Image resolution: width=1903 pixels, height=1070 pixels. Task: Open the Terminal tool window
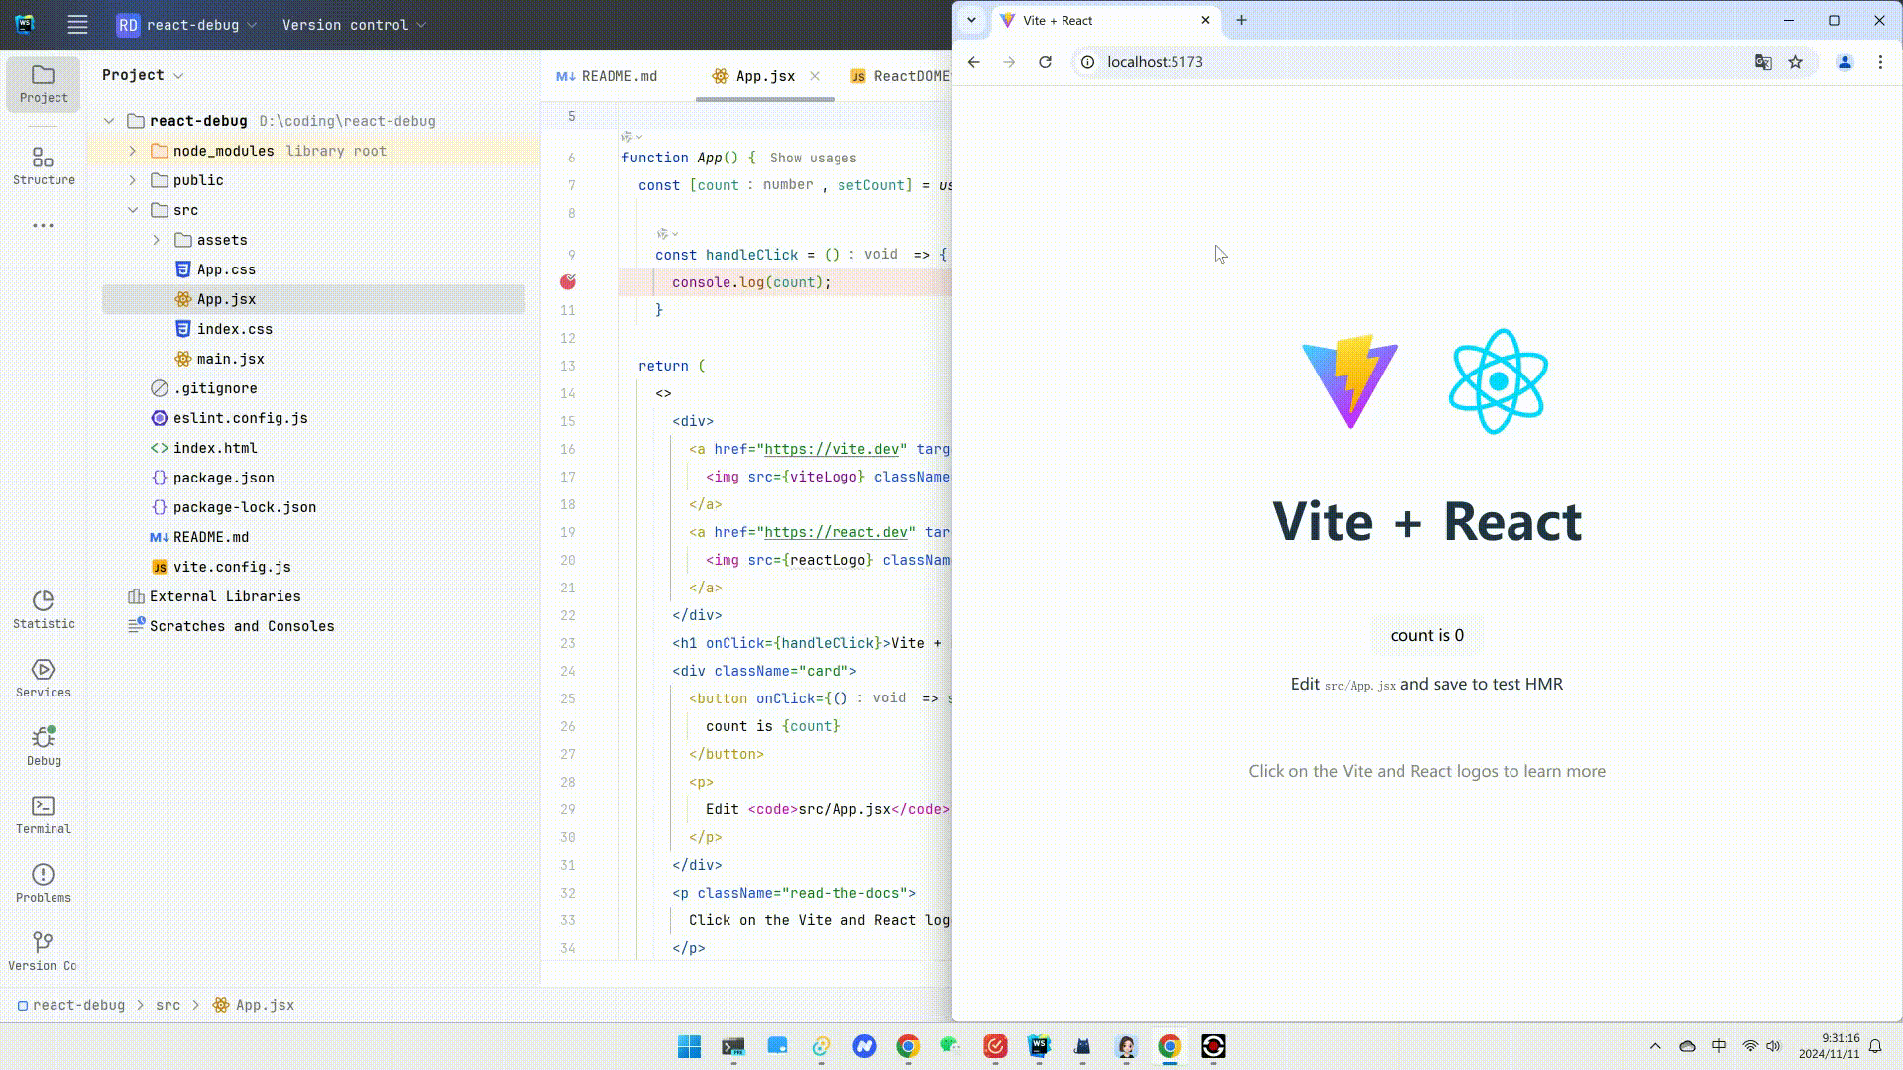pyautogui.click(x=43, y=813)
